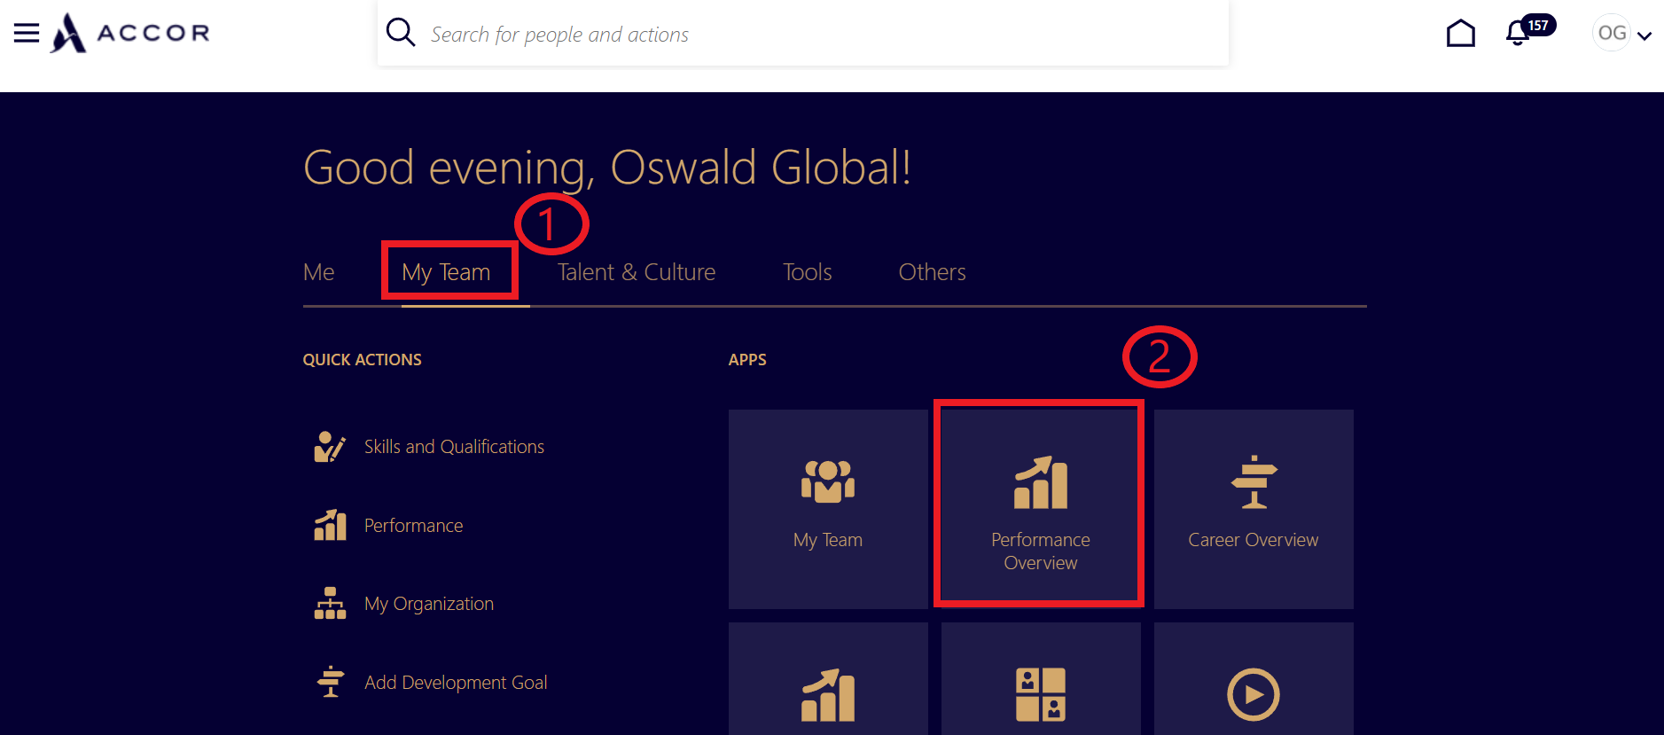Expand the user menu chevron
Image resolution: width=1664 pixels, height=735 pixels.
click(1644, 36)
